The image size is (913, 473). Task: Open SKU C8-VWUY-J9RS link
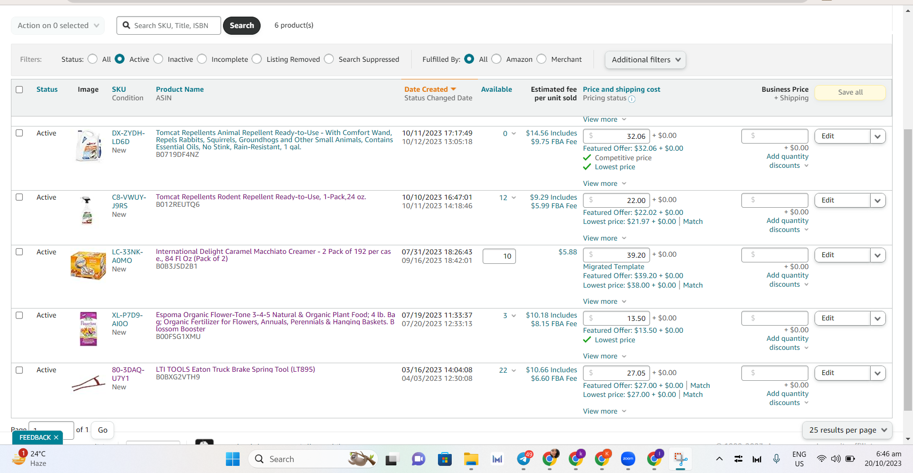click(x=129, y=202)
